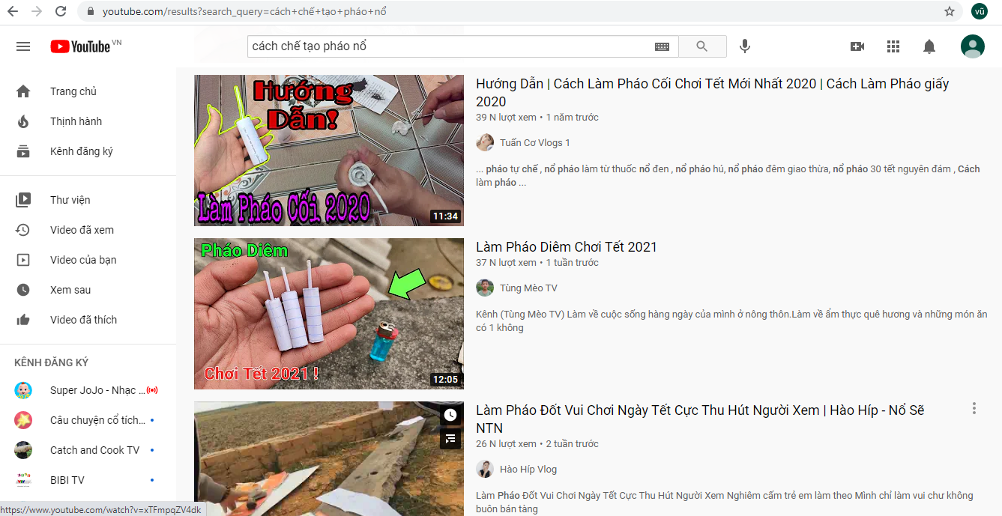Open the virtual keyboard in search box
This screenshot has height=516, width=1002.
coord(662,46)
